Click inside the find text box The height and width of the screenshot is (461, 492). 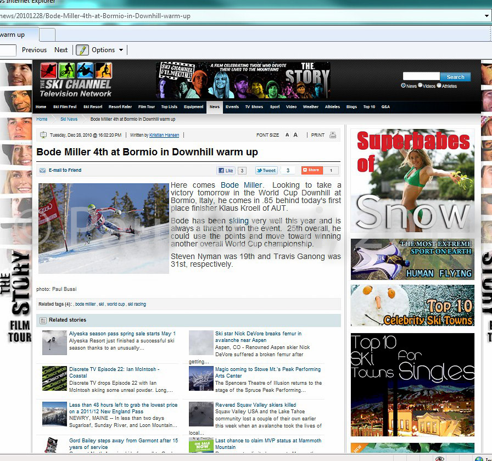coord(8,50)
